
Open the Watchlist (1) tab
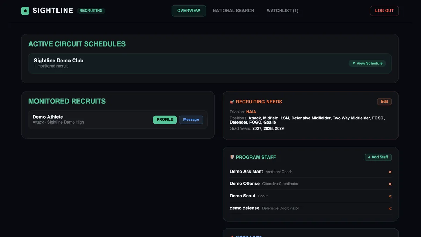[282, 11]
